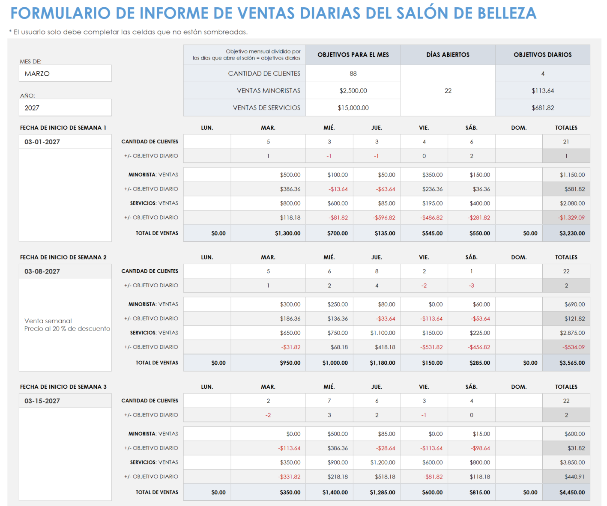
Task: Select week 2 start date 03-08-2027
Action: 65,271
